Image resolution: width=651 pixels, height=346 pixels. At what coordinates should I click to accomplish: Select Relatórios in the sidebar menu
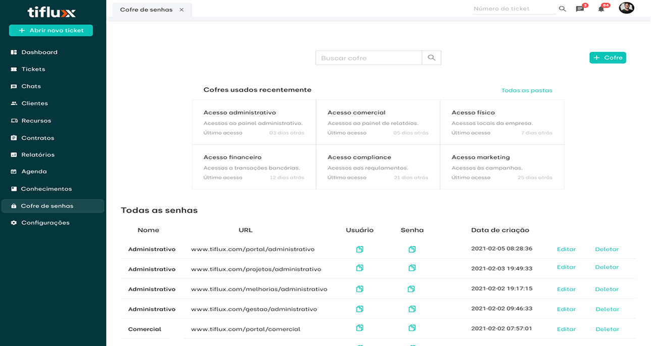pos(38,155)
